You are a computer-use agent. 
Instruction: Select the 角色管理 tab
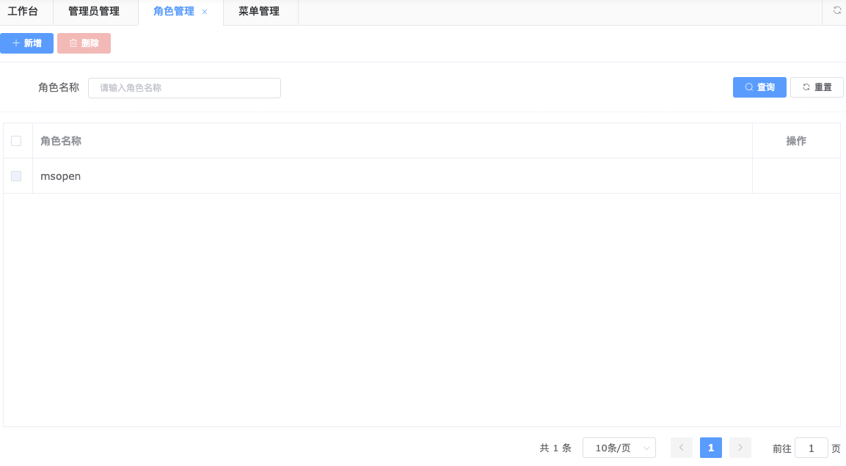[173, 12]
